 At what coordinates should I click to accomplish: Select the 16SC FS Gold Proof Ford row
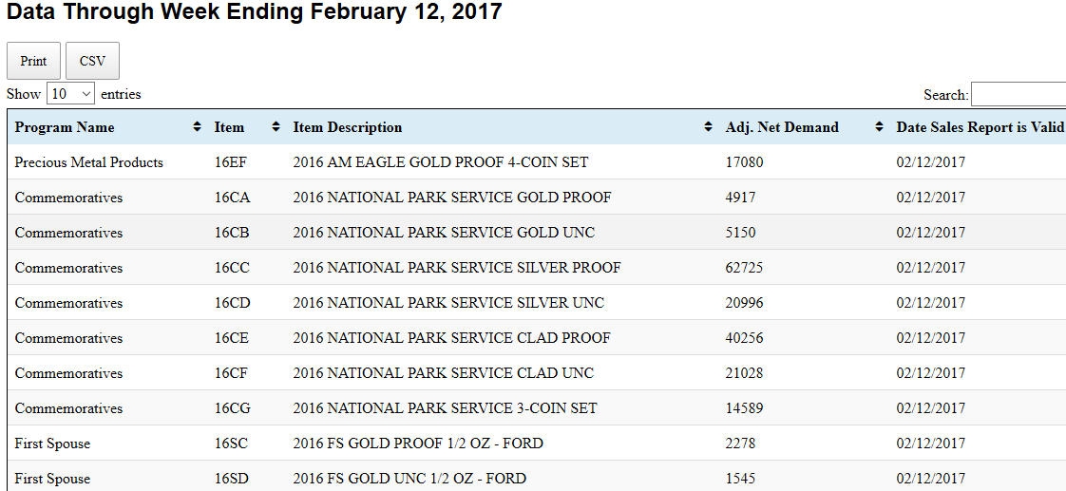tap(537, 444)
